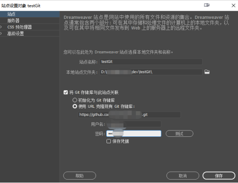Click the Git clone URL field
The height and width of the screenshot is (183, 238).
click(129, 115)
